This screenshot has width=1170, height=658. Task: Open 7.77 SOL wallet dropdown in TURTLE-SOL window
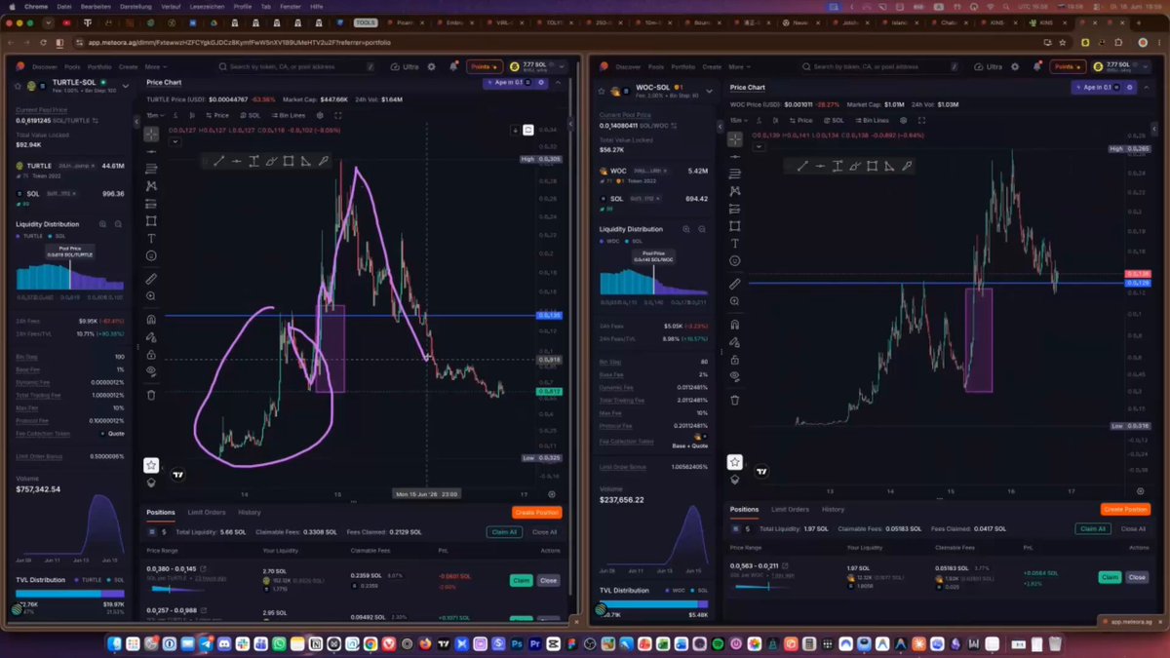[536, 66]
